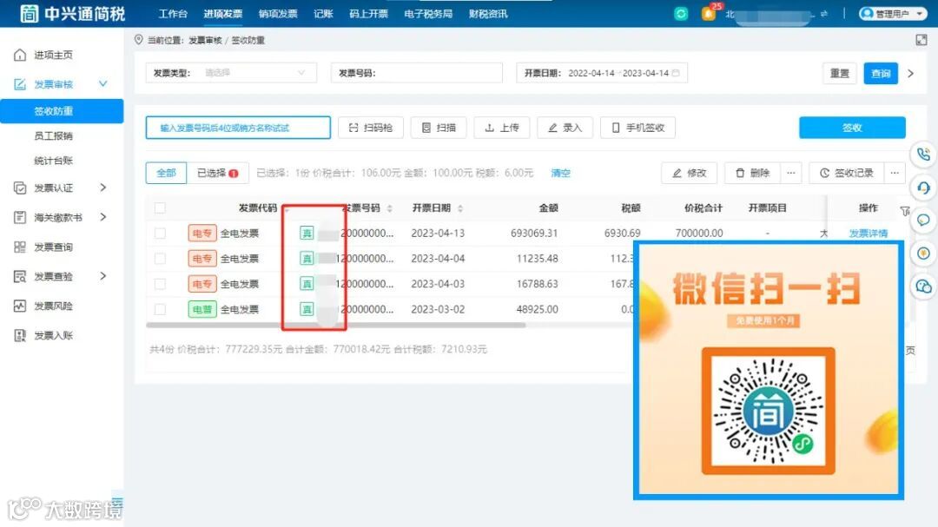Check the row dated 2023-03-02

coord(160,309)
